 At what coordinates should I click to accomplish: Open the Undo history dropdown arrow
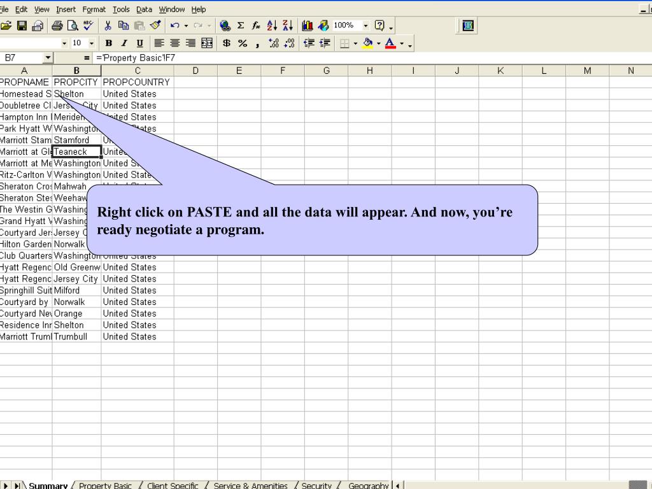[186, 25]
